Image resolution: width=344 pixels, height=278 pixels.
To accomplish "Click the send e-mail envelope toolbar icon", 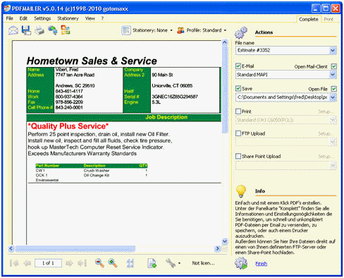I will 13,30.
